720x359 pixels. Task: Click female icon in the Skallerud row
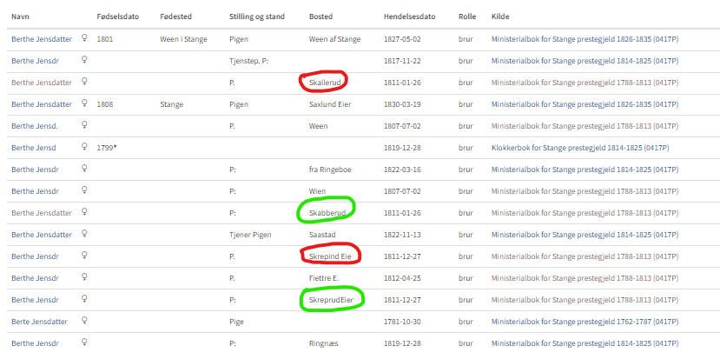tap(84, 82)
